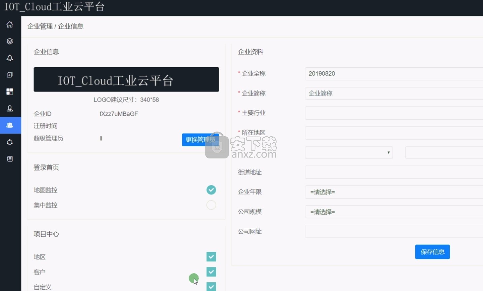Click the 项目中心 section heading
Screen dimensions: 483x291
[46, 234]
